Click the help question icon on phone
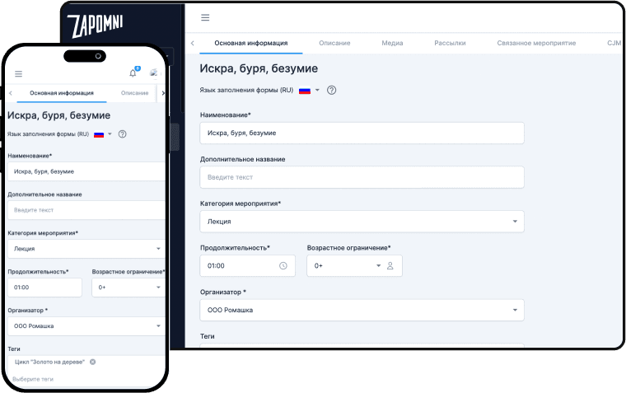 122,133
